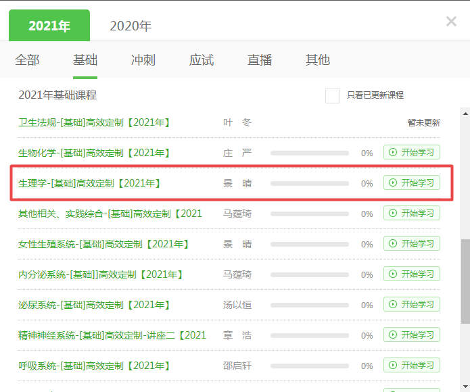Switch to the 2020年 tab
This screenshot has width=470, height=392.
[131, 26]
